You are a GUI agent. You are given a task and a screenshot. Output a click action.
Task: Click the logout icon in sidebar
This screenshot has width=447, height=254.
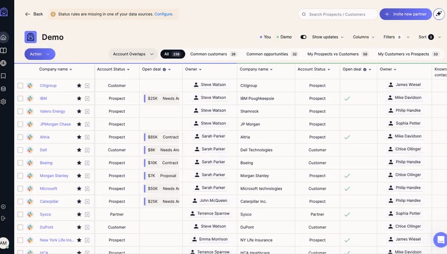coord(4,218)
